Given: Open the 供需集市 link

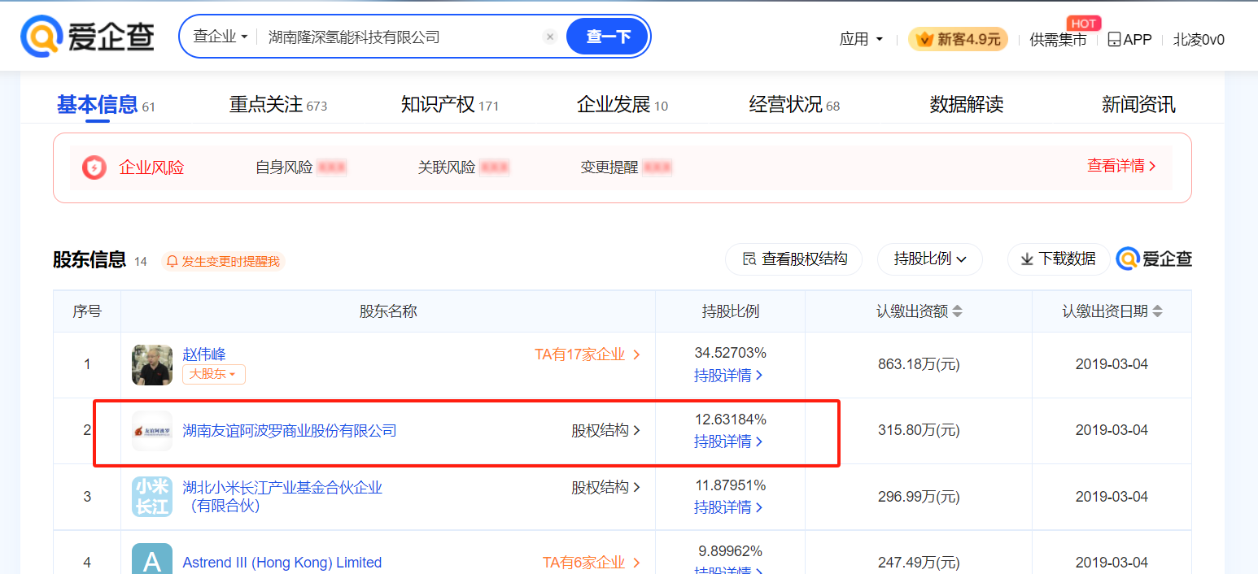Looking at the screenshot, I should (1058, 39).
